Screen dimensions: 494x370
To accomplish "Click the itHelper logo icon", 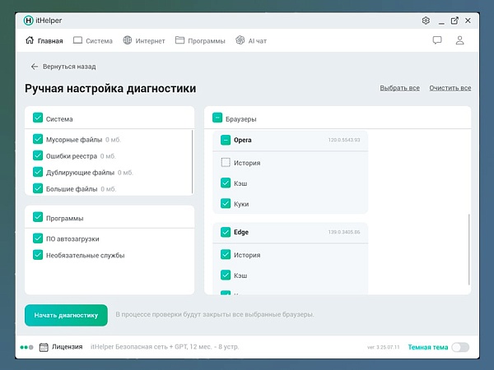I will click(30, 20).
